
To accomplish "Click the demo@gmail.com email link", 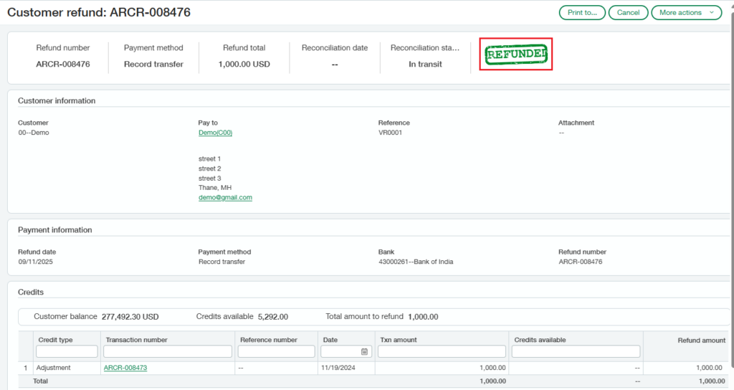I will (225, 197).
